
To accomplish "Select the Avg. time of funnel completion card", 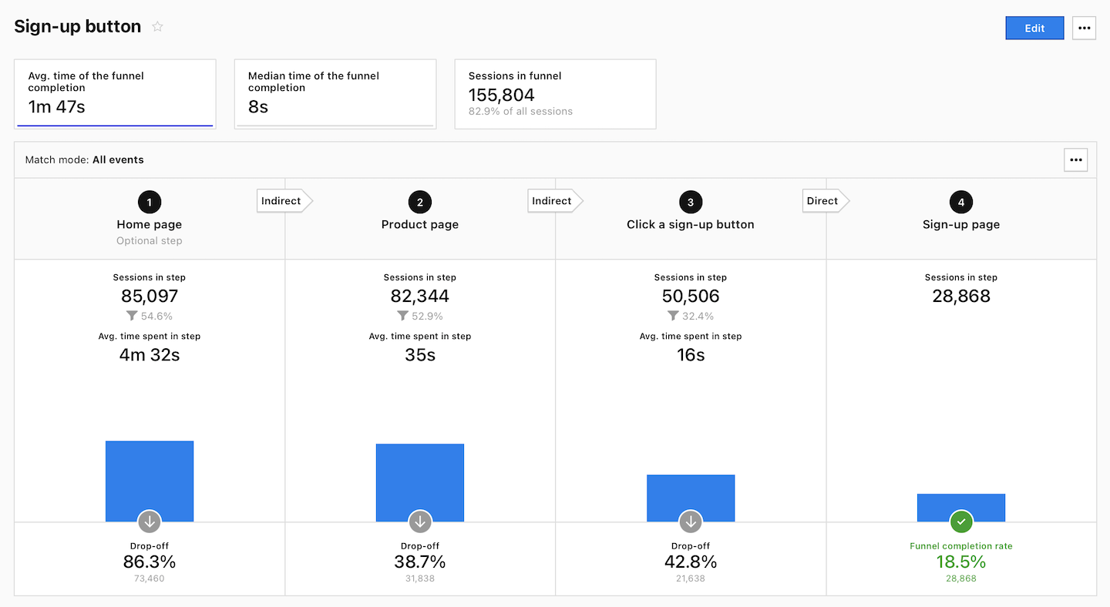I will click(x=115, y=94).
